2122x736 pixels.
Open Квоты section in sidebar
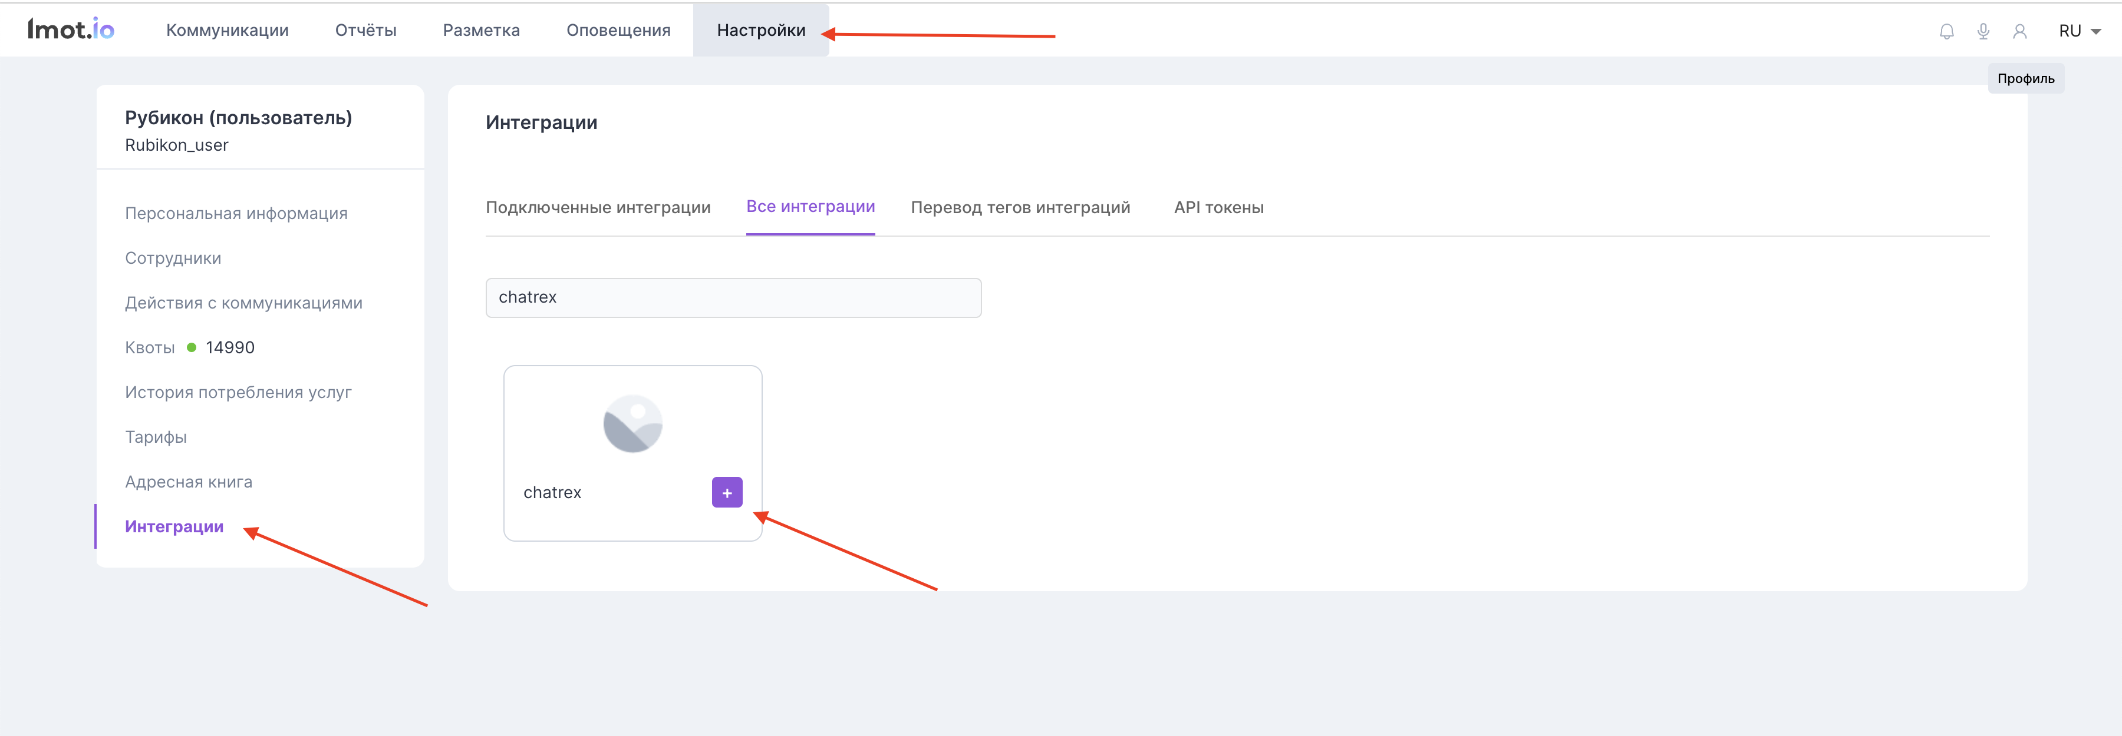[x=150, y=347]
